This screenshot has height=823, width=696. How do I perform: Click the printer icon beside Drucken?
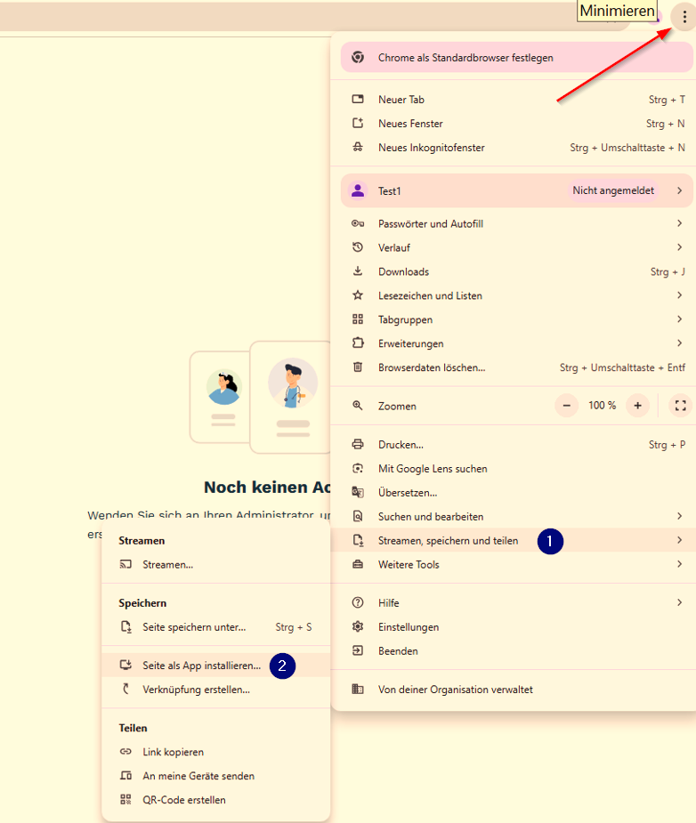358,445
